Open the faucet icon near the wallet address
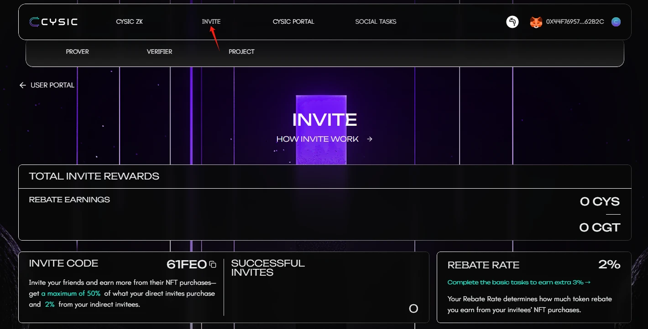 coord(512,21)
